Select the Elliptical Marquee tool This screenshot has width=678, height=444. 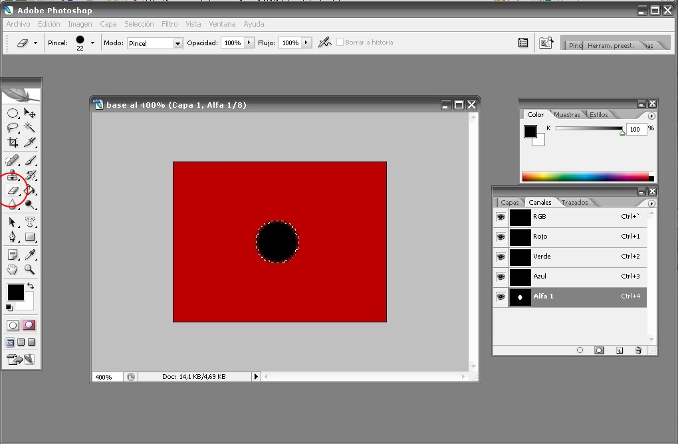13,113
